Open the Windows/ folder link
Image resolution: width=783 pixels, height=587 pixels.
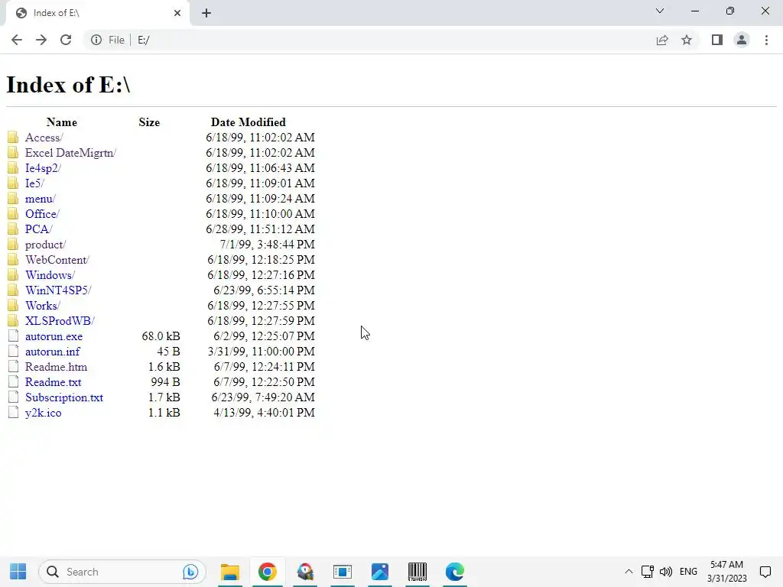tap(50, 275)
